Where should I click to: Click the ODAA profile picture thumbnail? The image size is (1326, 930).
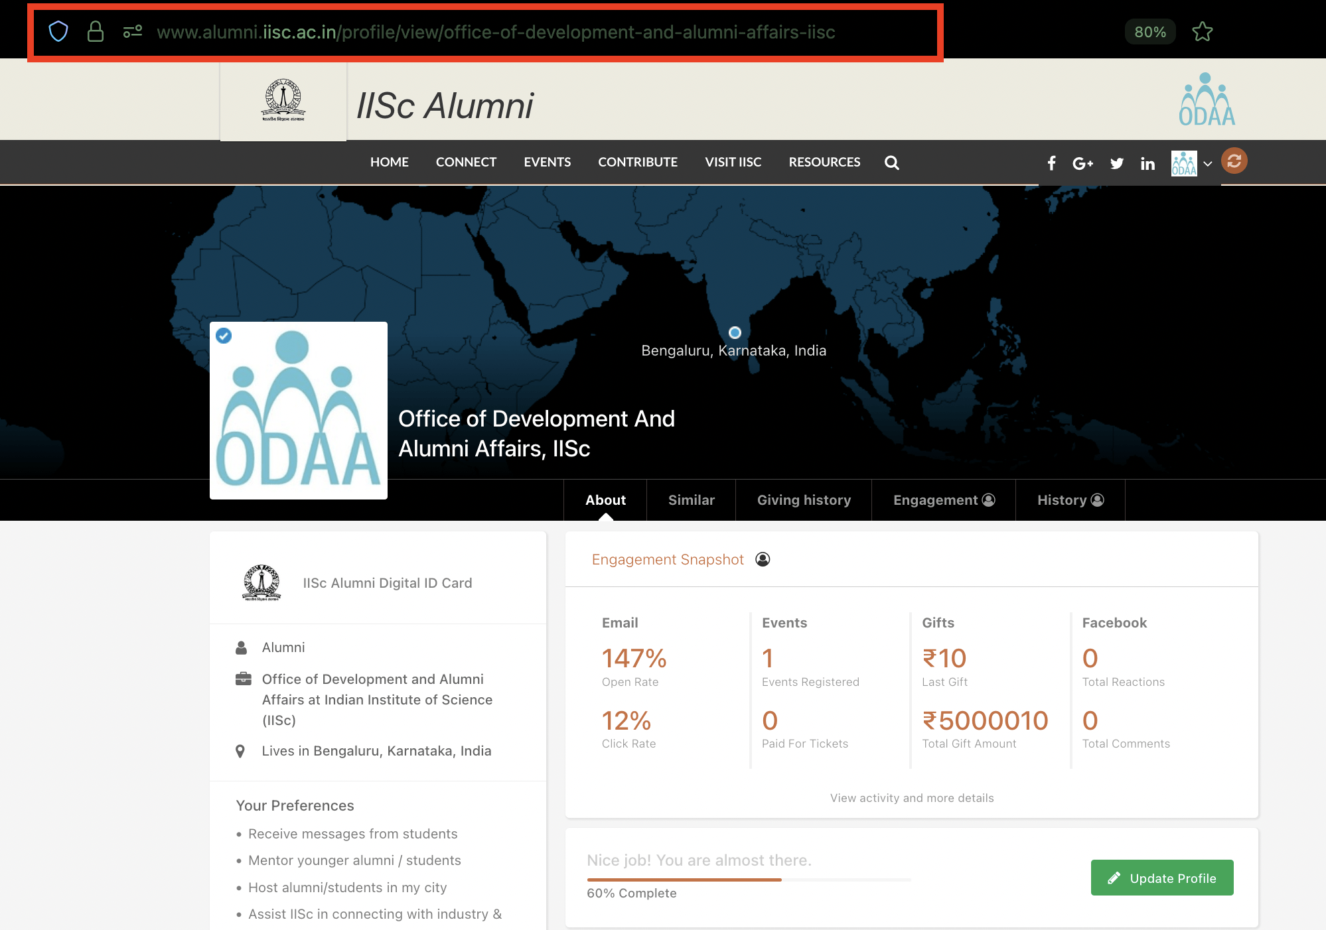pyautogui.click(x=299, y=411)
